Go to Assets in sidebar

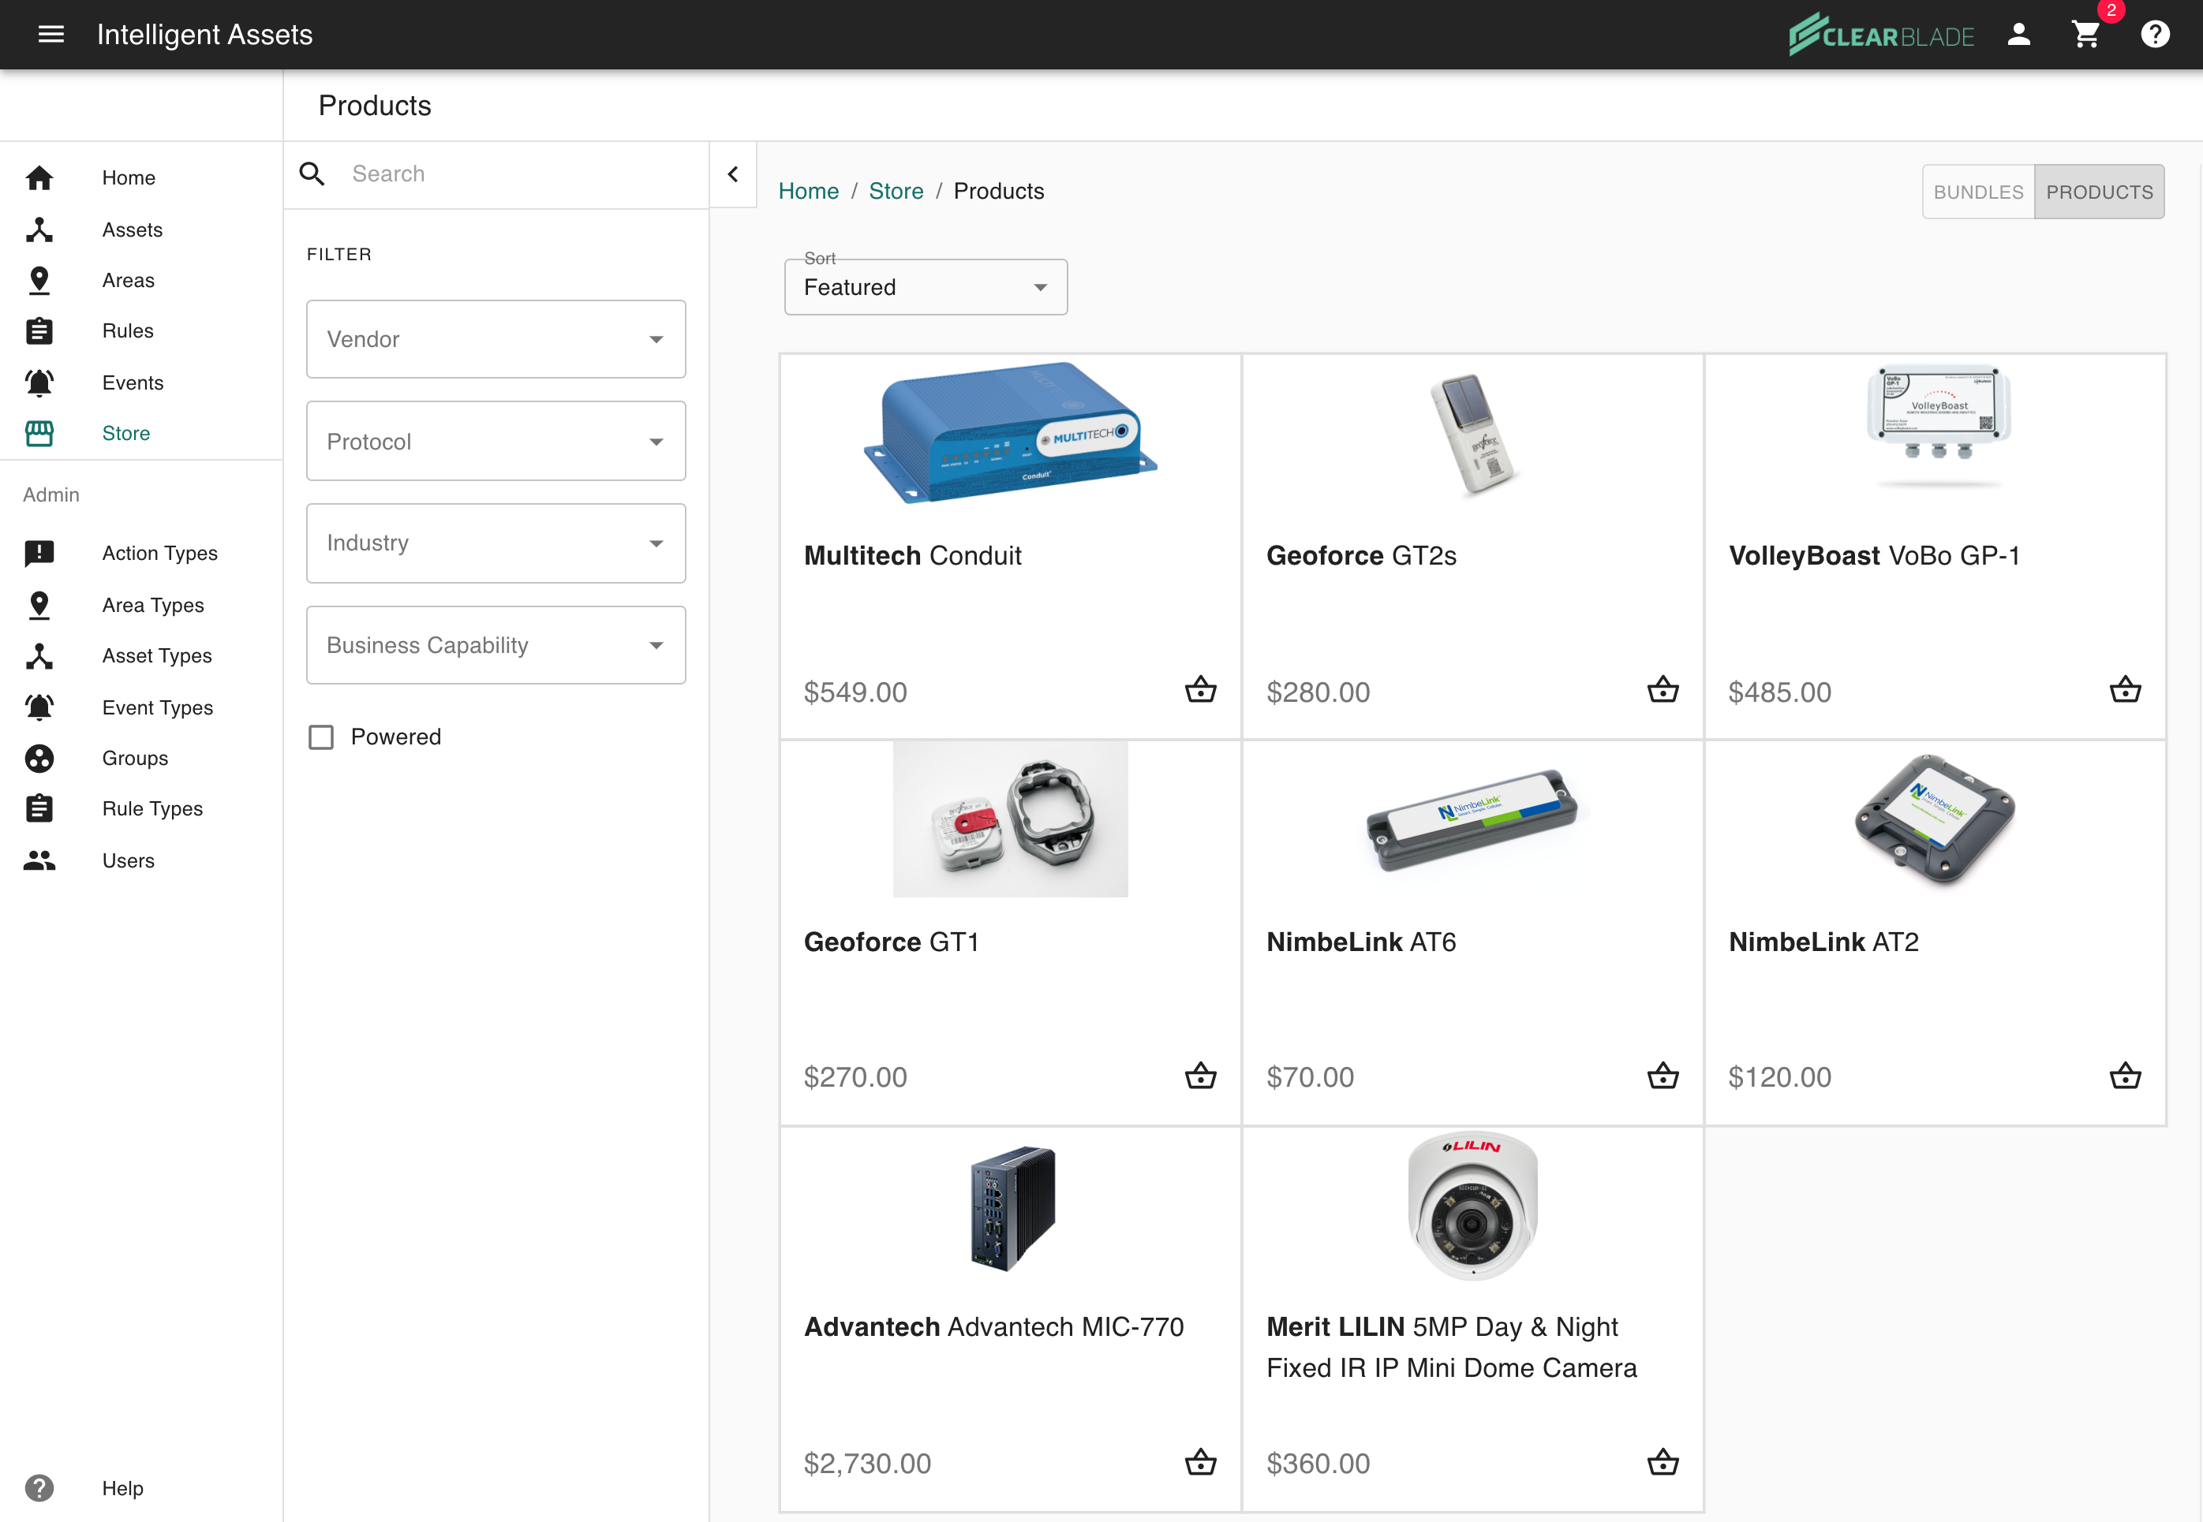(132, 229)
